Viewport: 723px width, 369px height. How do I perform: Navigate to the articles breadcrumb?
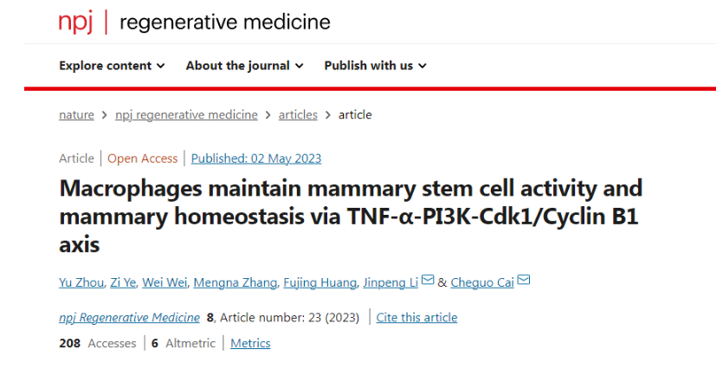pos(298,114)
